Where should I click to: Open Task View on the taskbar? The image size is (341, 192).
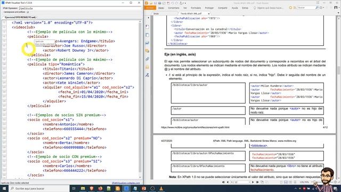point(74,188)
